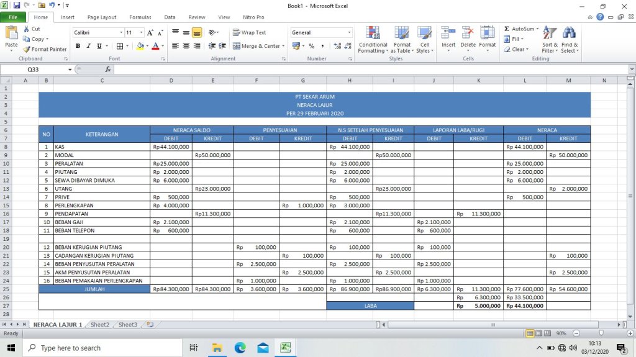Click the yellow Fill Color swatch button
Viewport: 636px width, 357px height.
coord(140,46)
